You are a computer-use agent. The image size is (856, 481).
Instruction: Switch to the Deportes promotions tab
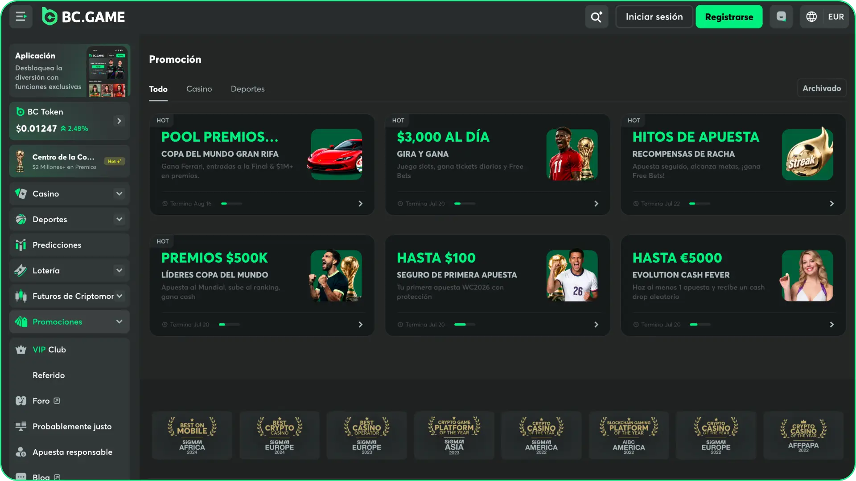(248, 89)
